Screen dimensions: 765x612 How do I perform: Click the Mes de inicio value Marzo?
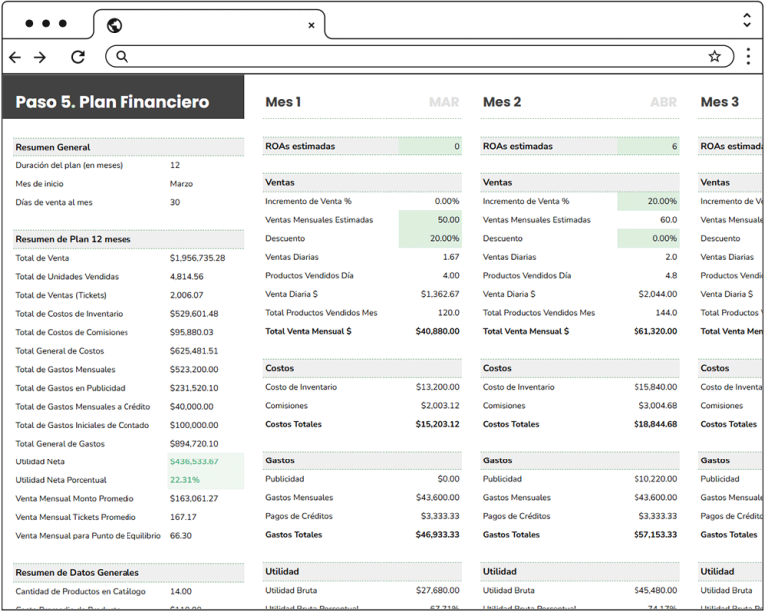[x=182, y=184]
